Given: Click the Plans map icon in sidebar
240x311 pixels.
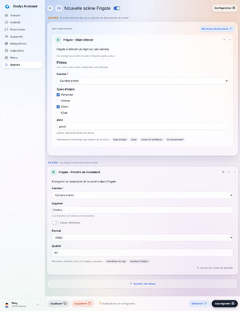Looking at the screenshot, I should click(x=6, y=57).
